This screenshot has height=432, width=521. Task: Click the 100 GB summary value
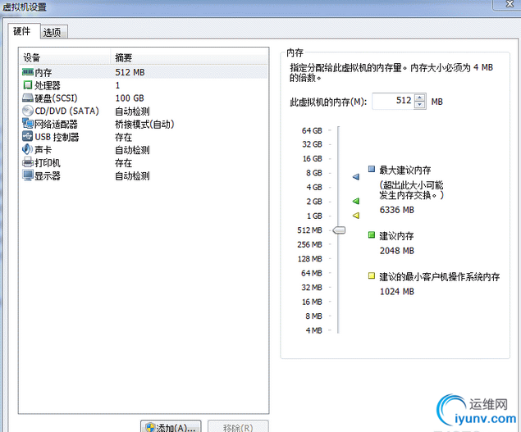pos(130,98)
